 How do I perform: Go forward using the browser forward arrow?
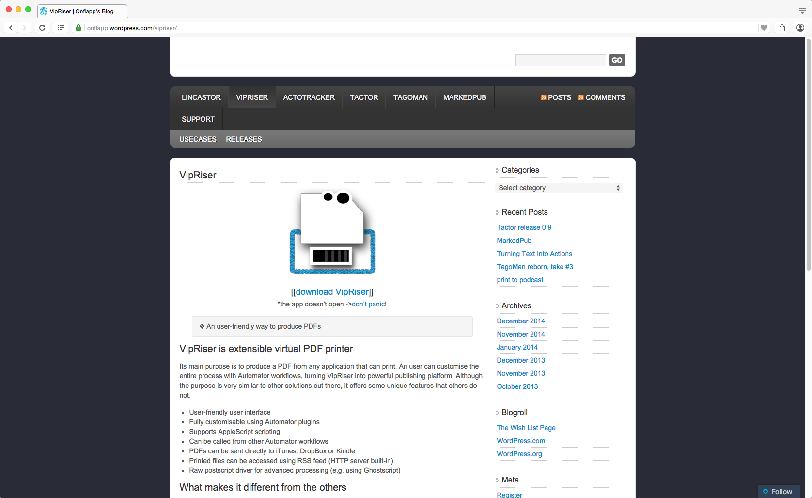click(x=24, y=28)
